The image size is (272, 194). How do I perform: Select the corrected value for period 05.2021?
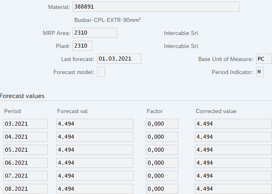coord(233,150)
